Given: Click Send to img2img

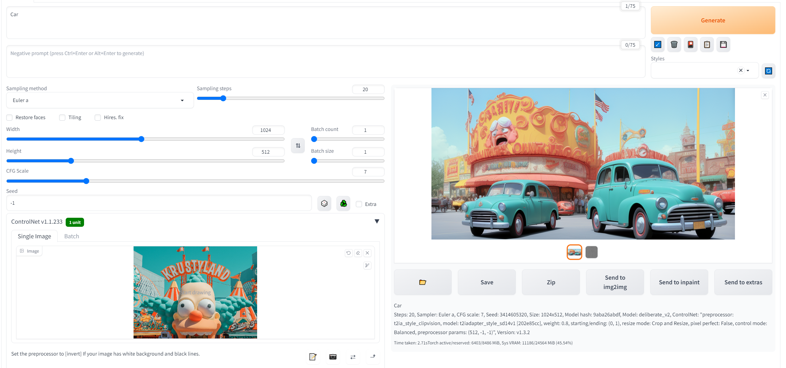Looking at the screenshot, I should tap(615, 282).
